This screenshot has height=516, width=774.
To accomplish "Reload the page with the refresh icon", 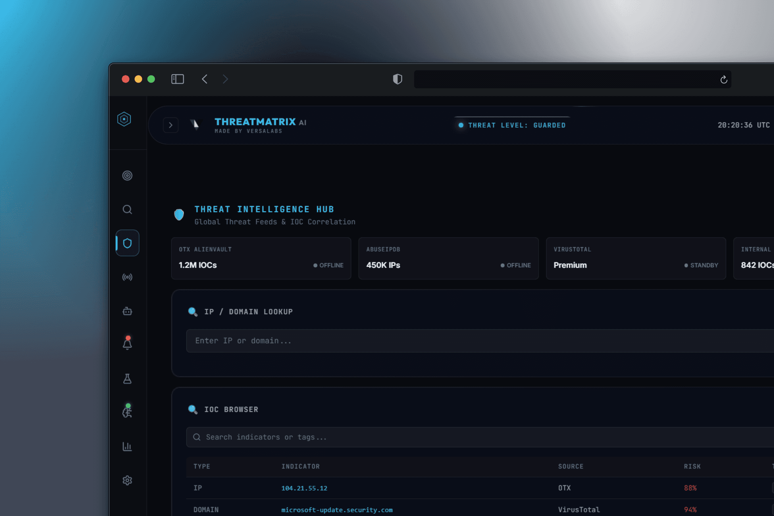I will 724,79.
